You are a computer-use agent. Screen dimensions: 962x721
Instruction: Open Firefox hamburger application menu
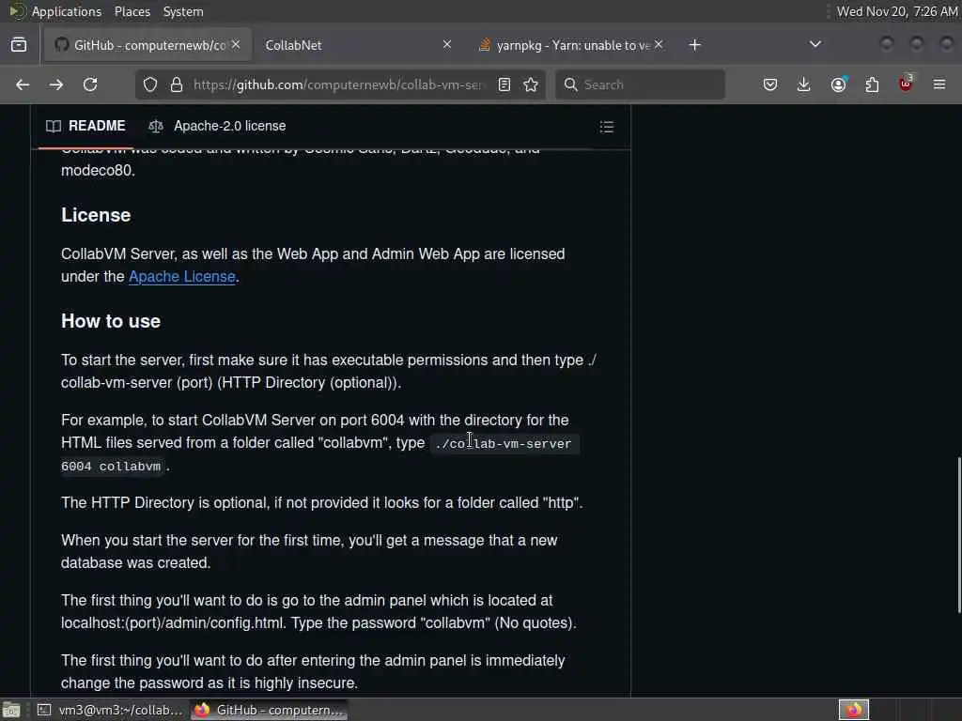939,84
